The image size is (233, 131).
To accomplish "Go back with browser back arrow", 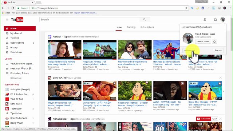I will (3, 8).
